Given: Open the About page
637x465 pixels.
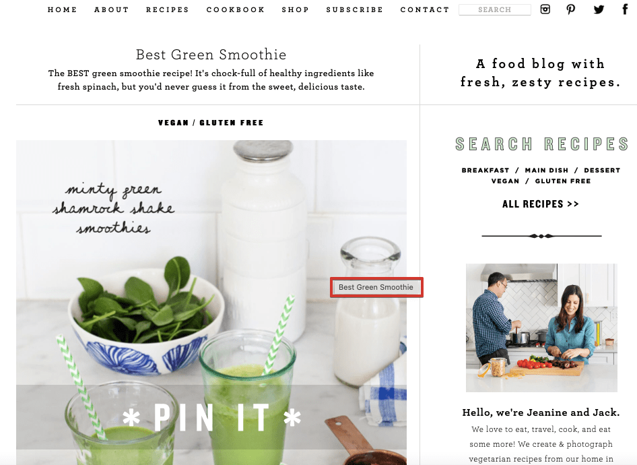Looking at the screenshot, I should tap(111, 9).
